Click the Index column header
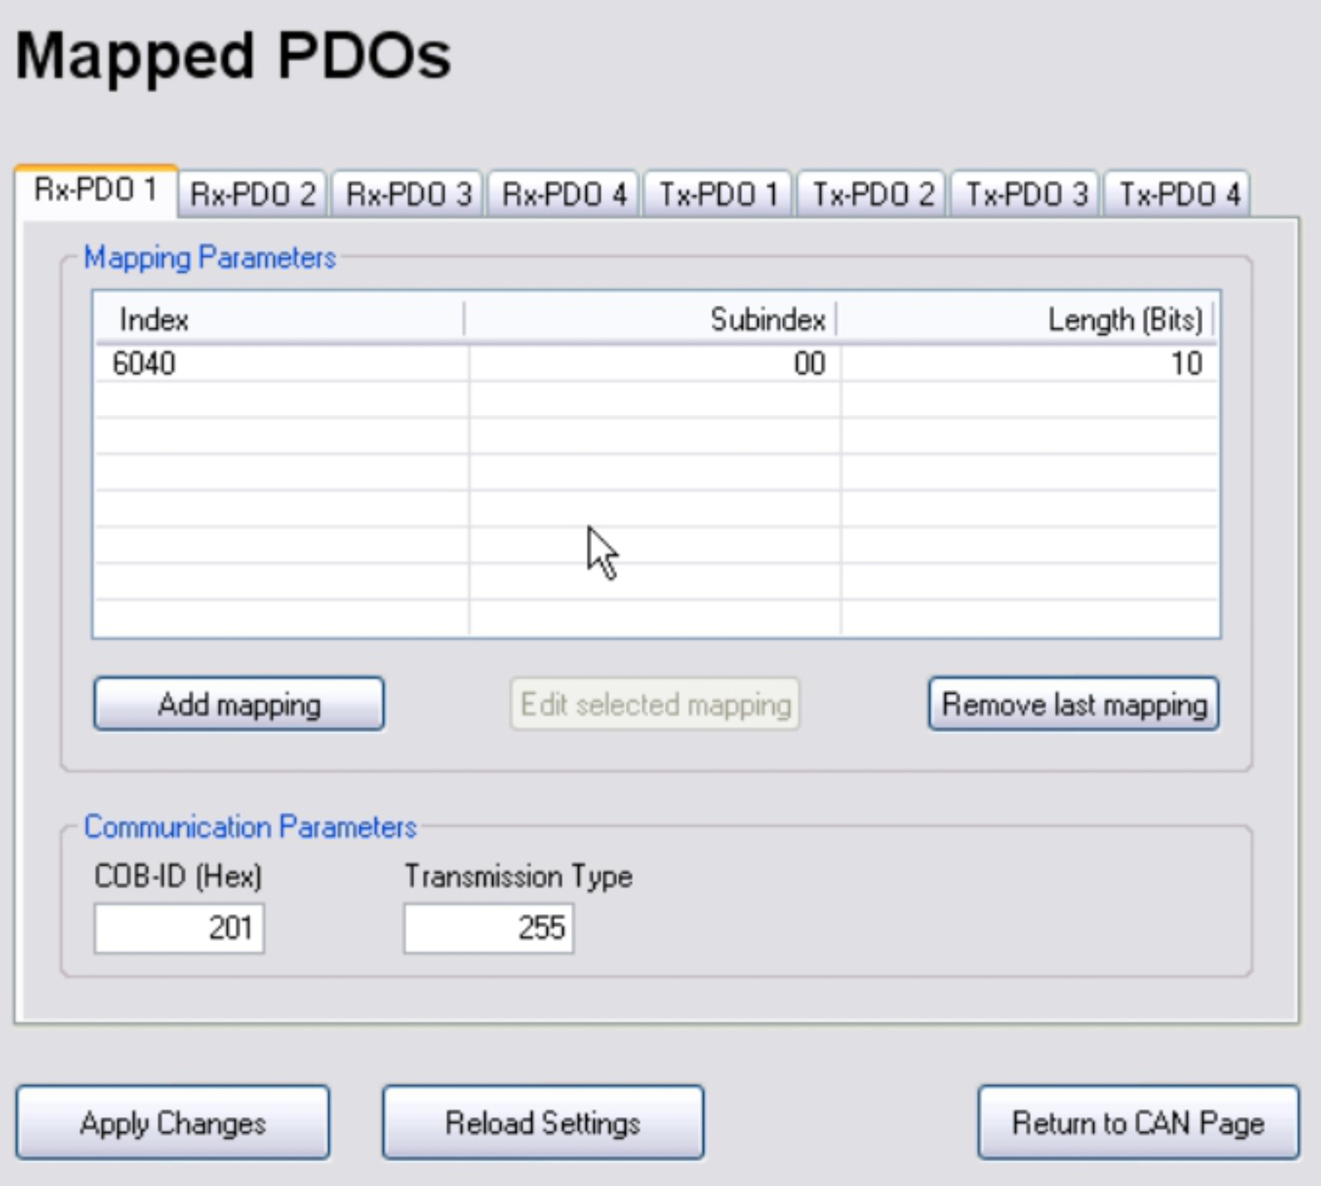 point(277,320)
